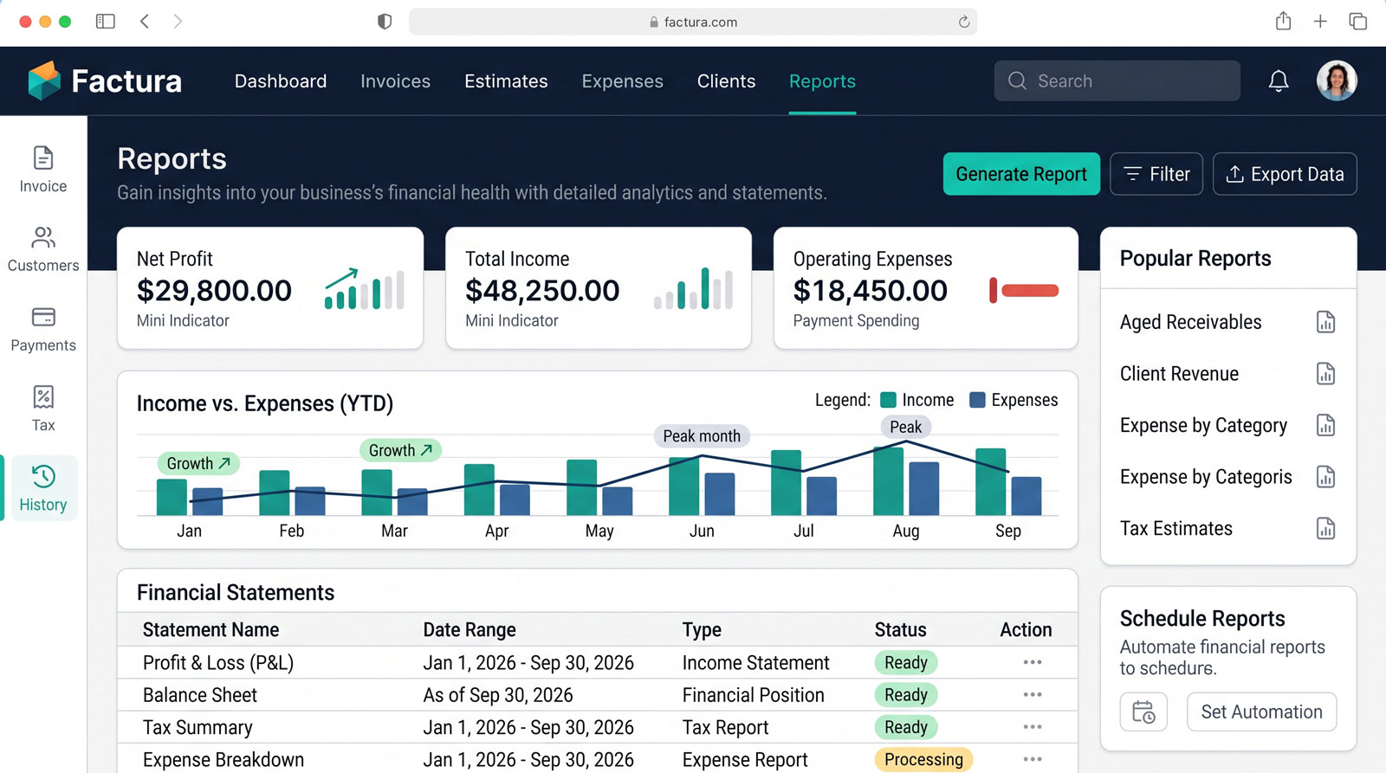1386x773 pixels.
Task: Switch to the Dashboard tab
Action: pyautogui.click(x=281, y=81)
